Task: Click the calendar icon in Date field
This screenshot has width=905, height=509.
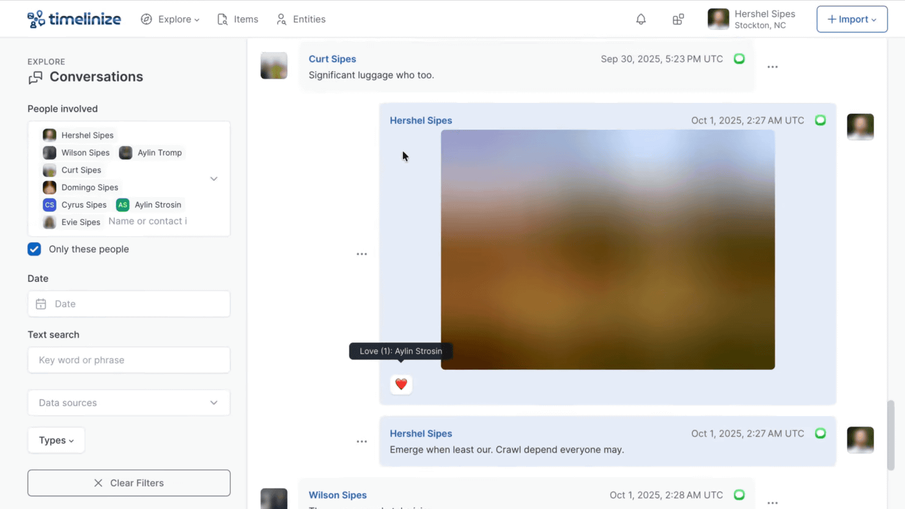Action: 41,304
